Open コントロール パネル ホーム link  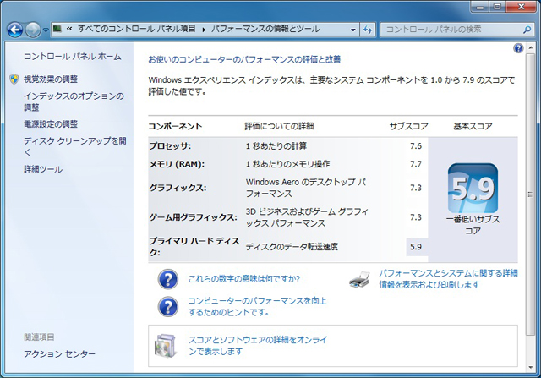73,57
